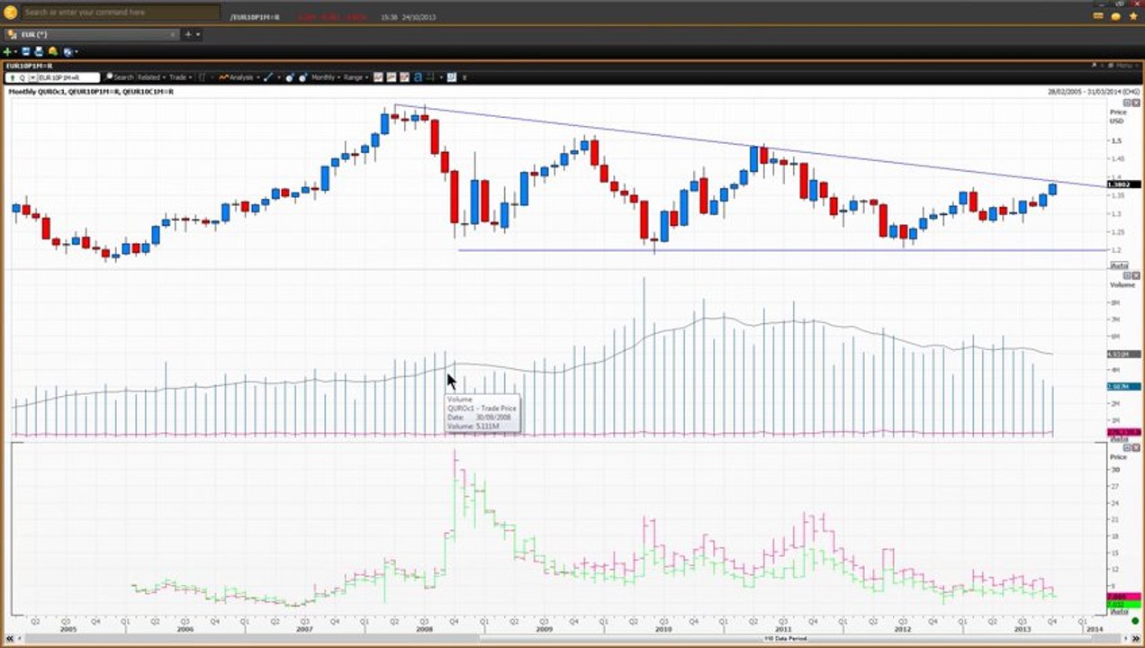The image size is (1145, 648).
Task: Open the Range dropdown
Action: (356, 77)
